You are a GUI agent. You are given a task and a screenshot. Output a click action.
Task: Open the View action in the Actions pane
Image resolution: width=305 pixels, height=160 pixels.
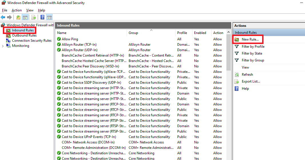[x=245, y=67]
